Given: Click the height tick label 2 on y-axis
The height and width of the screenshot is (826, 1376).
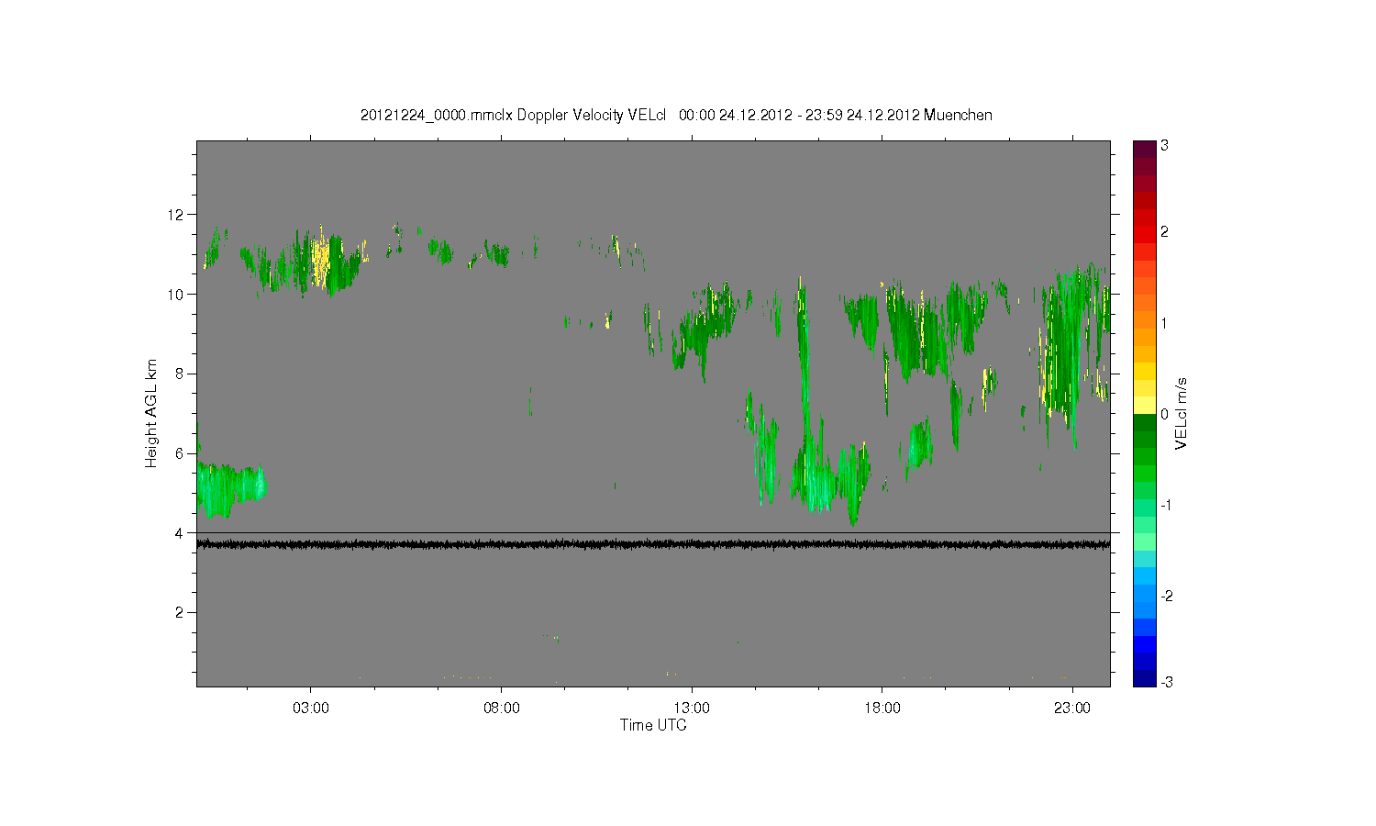Looking at the screenshot, I should pos(180,612).
